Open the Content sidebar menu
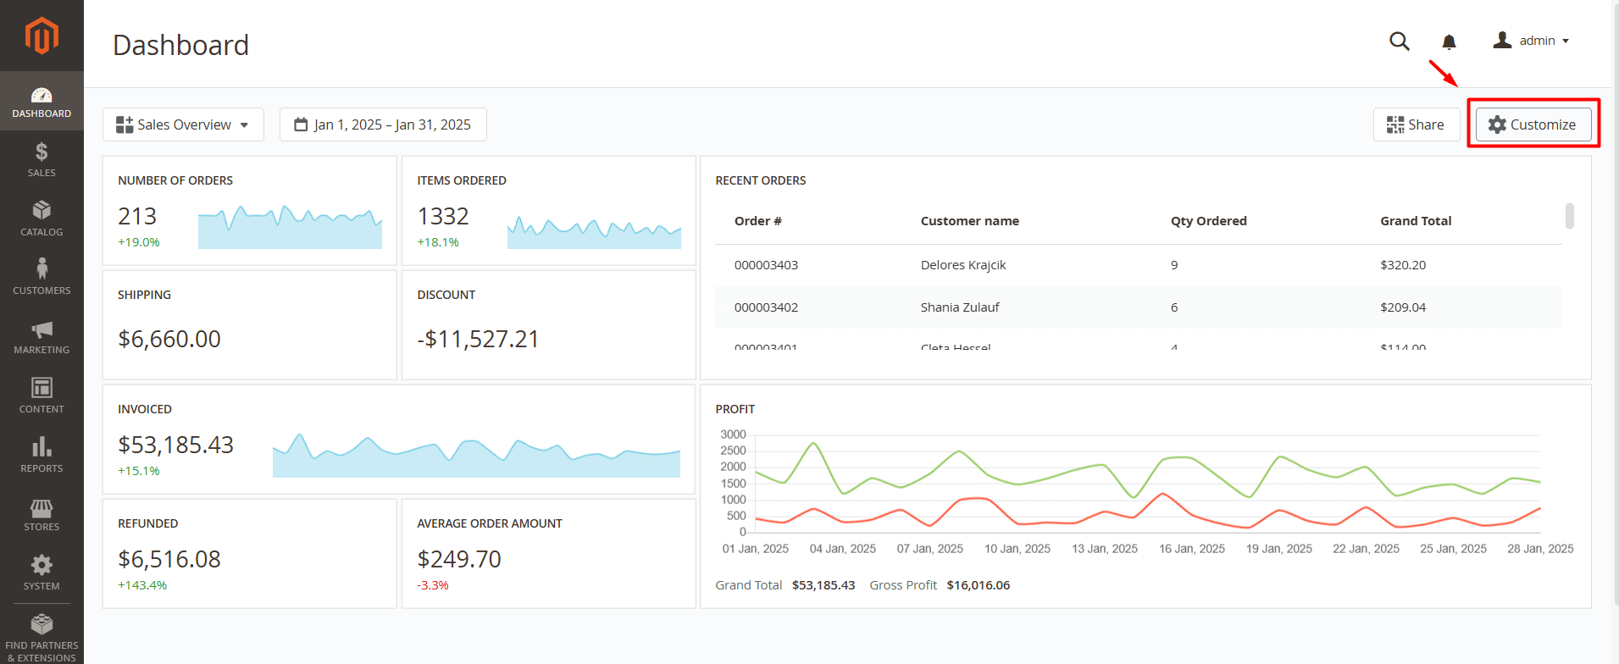Image resolution: width=1619 pixels, height=664 pixels. click(42, 396)
